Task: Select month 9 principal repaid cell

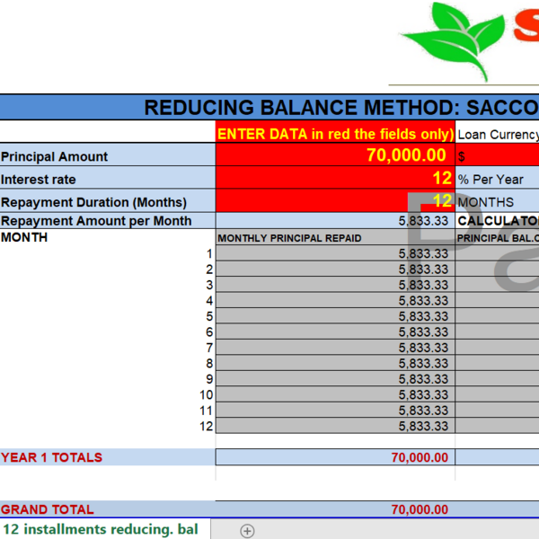Action: [335, 379]
